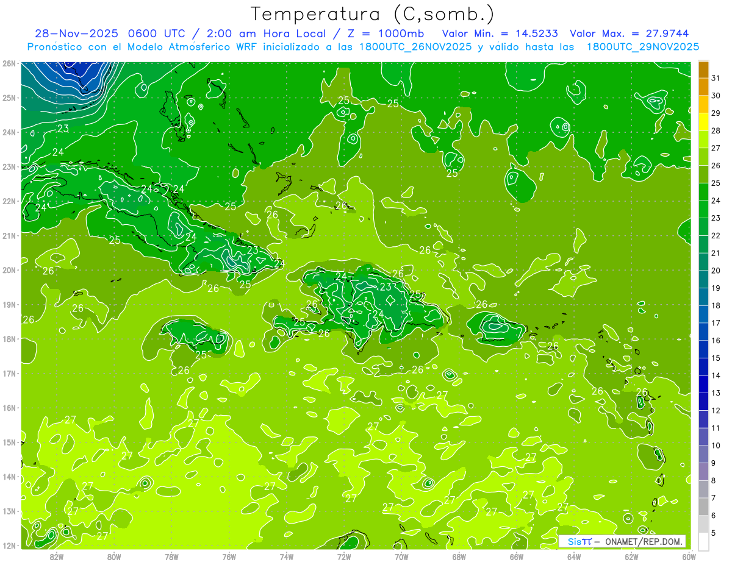Viewport: 732px width, 565px height.
Task: Click latitude axis label "15N"
Action: coord(9,442)
